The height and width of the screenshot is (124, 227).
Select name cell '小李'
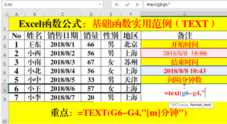pos(34,97)
